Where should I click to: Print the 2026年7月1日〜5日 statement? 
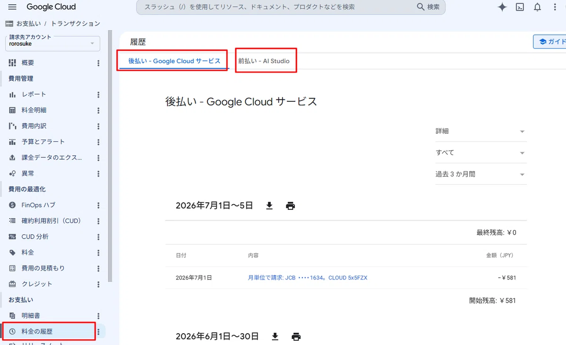point(291,205)
